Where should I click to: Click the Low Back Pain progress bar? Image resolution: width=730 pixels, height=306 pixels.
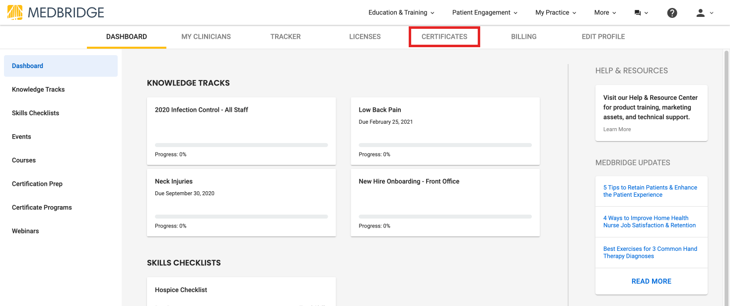[445, 145]
